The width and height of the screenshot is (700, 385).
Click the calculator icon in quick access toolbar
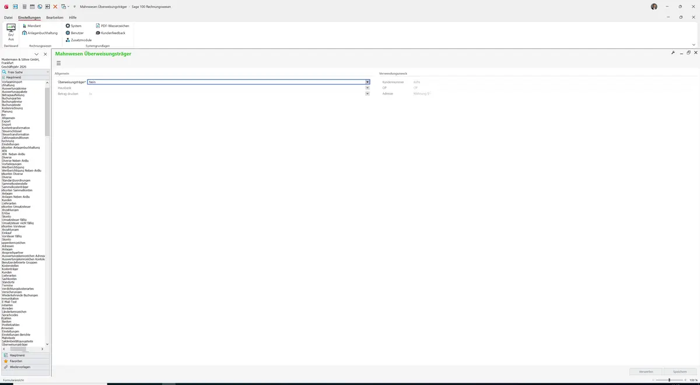(24, 6)
